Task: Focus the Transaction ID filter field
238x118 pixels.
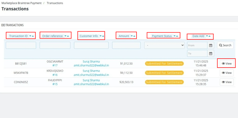Action: coord(21,45)
